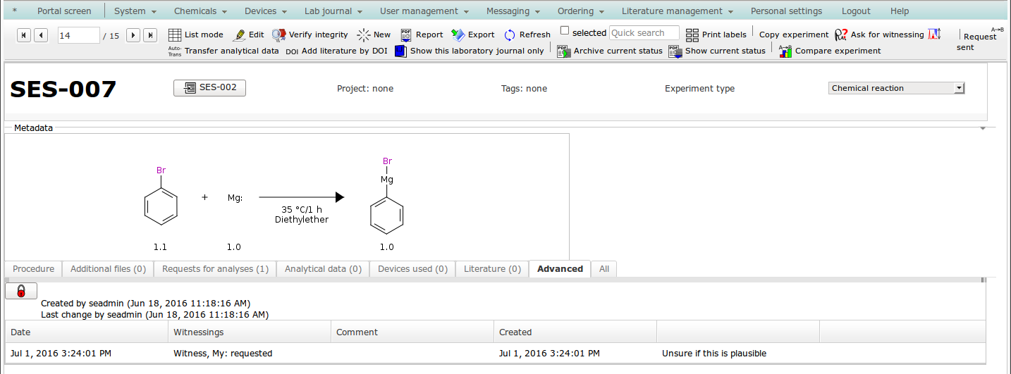This screenshot has height=374, width=1011.
Task: Click the Export icon
Action: 458,35
